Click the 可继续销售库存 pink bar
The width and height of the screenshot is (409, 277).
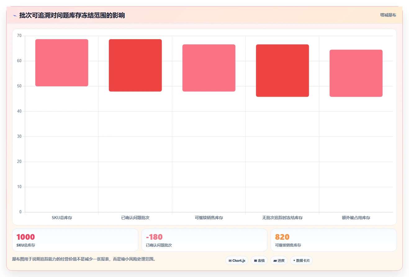[x=209, y=68]
